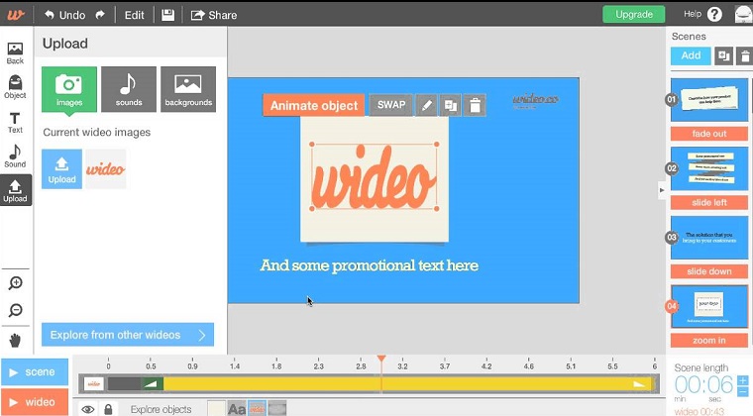The width and height of the screenshot is (753, 416).
Task: Select the Text tool in sidebar
Action: click(15, 123)
